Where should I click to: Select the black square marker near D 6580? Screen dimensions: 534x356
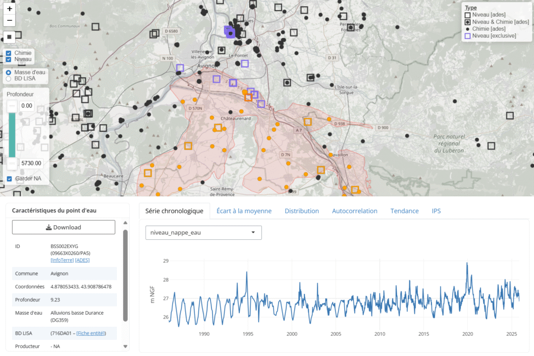pos(154,34)
